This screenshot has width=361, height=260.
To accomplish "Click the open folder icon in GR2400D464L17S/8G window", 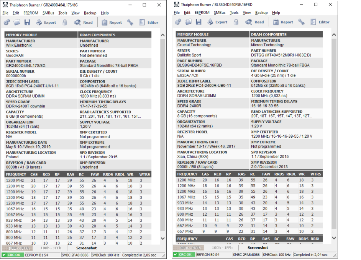I will 17,23.
